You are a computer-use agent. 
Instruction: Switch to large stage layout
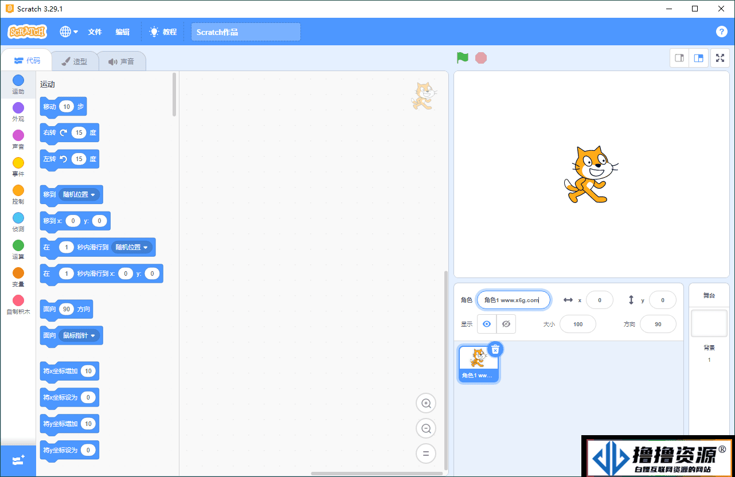tap(699, 58)
